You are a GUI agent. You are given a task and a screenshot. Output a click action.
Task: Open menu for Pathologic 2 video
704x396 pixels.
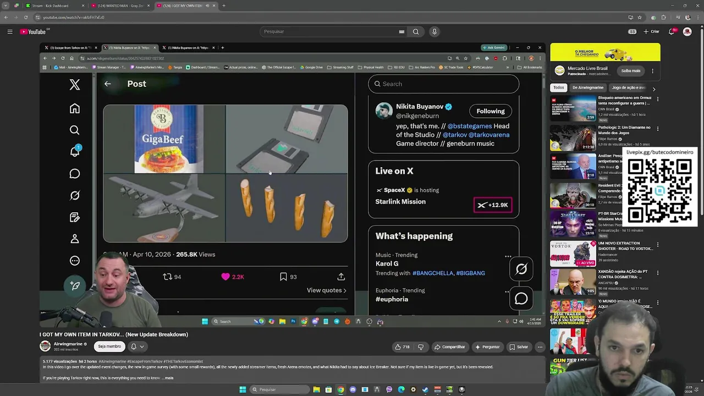(657, 129)
